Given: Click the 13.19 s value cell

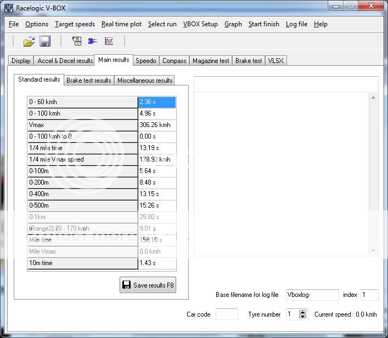Looking at the screenshot, I should point(157,148).
